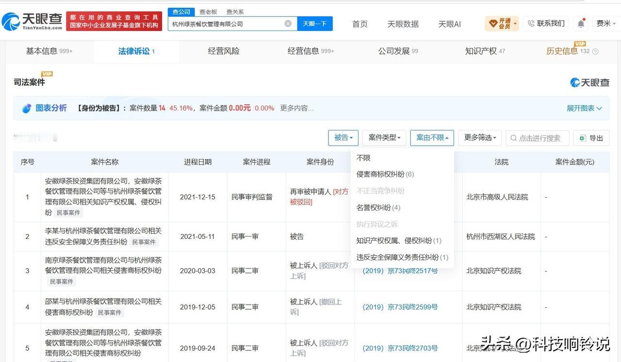This screenshot has height=362, width=621.
Task: Click 联系我们 phone link
Action: 546,23
